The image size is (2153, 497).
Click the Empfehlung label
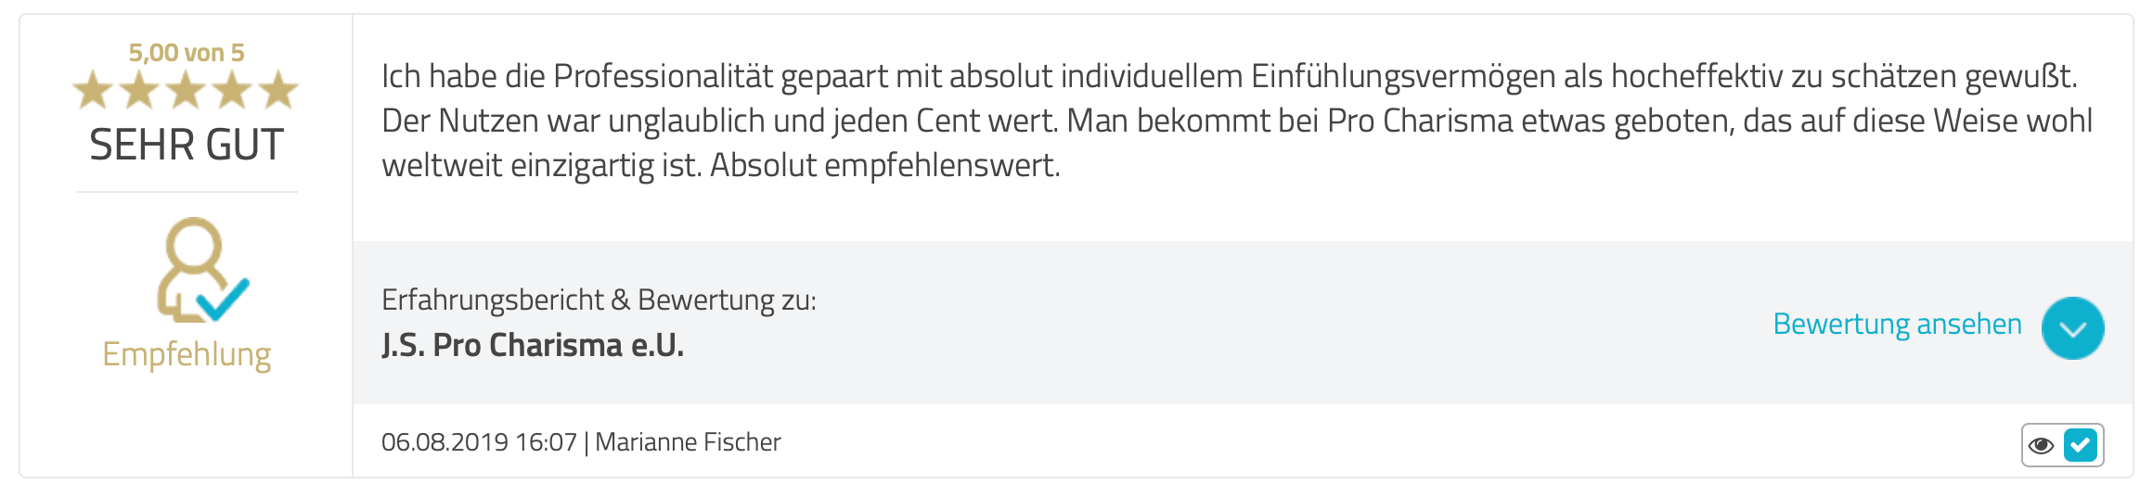pyautogui.click(x=187, y=355)
